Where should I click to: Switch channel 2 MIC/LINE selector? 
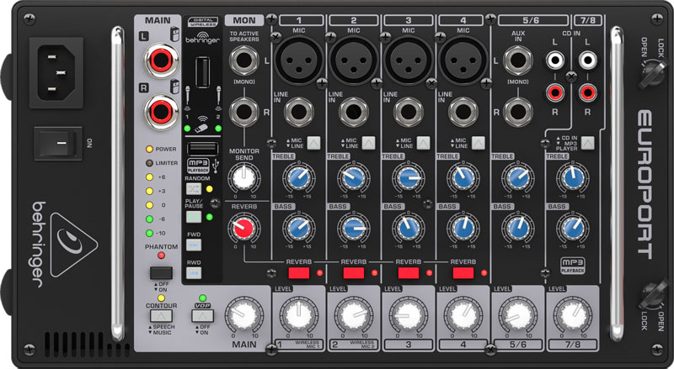tap(368, 143)
